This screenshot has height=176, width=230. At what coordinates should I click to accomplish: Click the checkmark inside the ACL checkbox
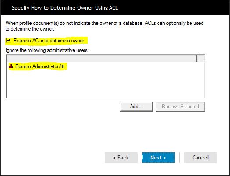pyautogui.click(x=8, y=40)
